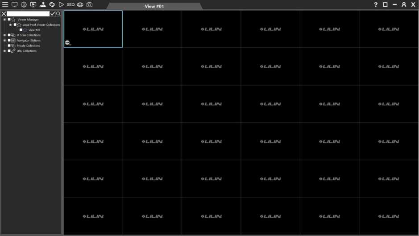419x236 pixels.
Task: Click the monitor display icon in toolbar
Action: 14,4
